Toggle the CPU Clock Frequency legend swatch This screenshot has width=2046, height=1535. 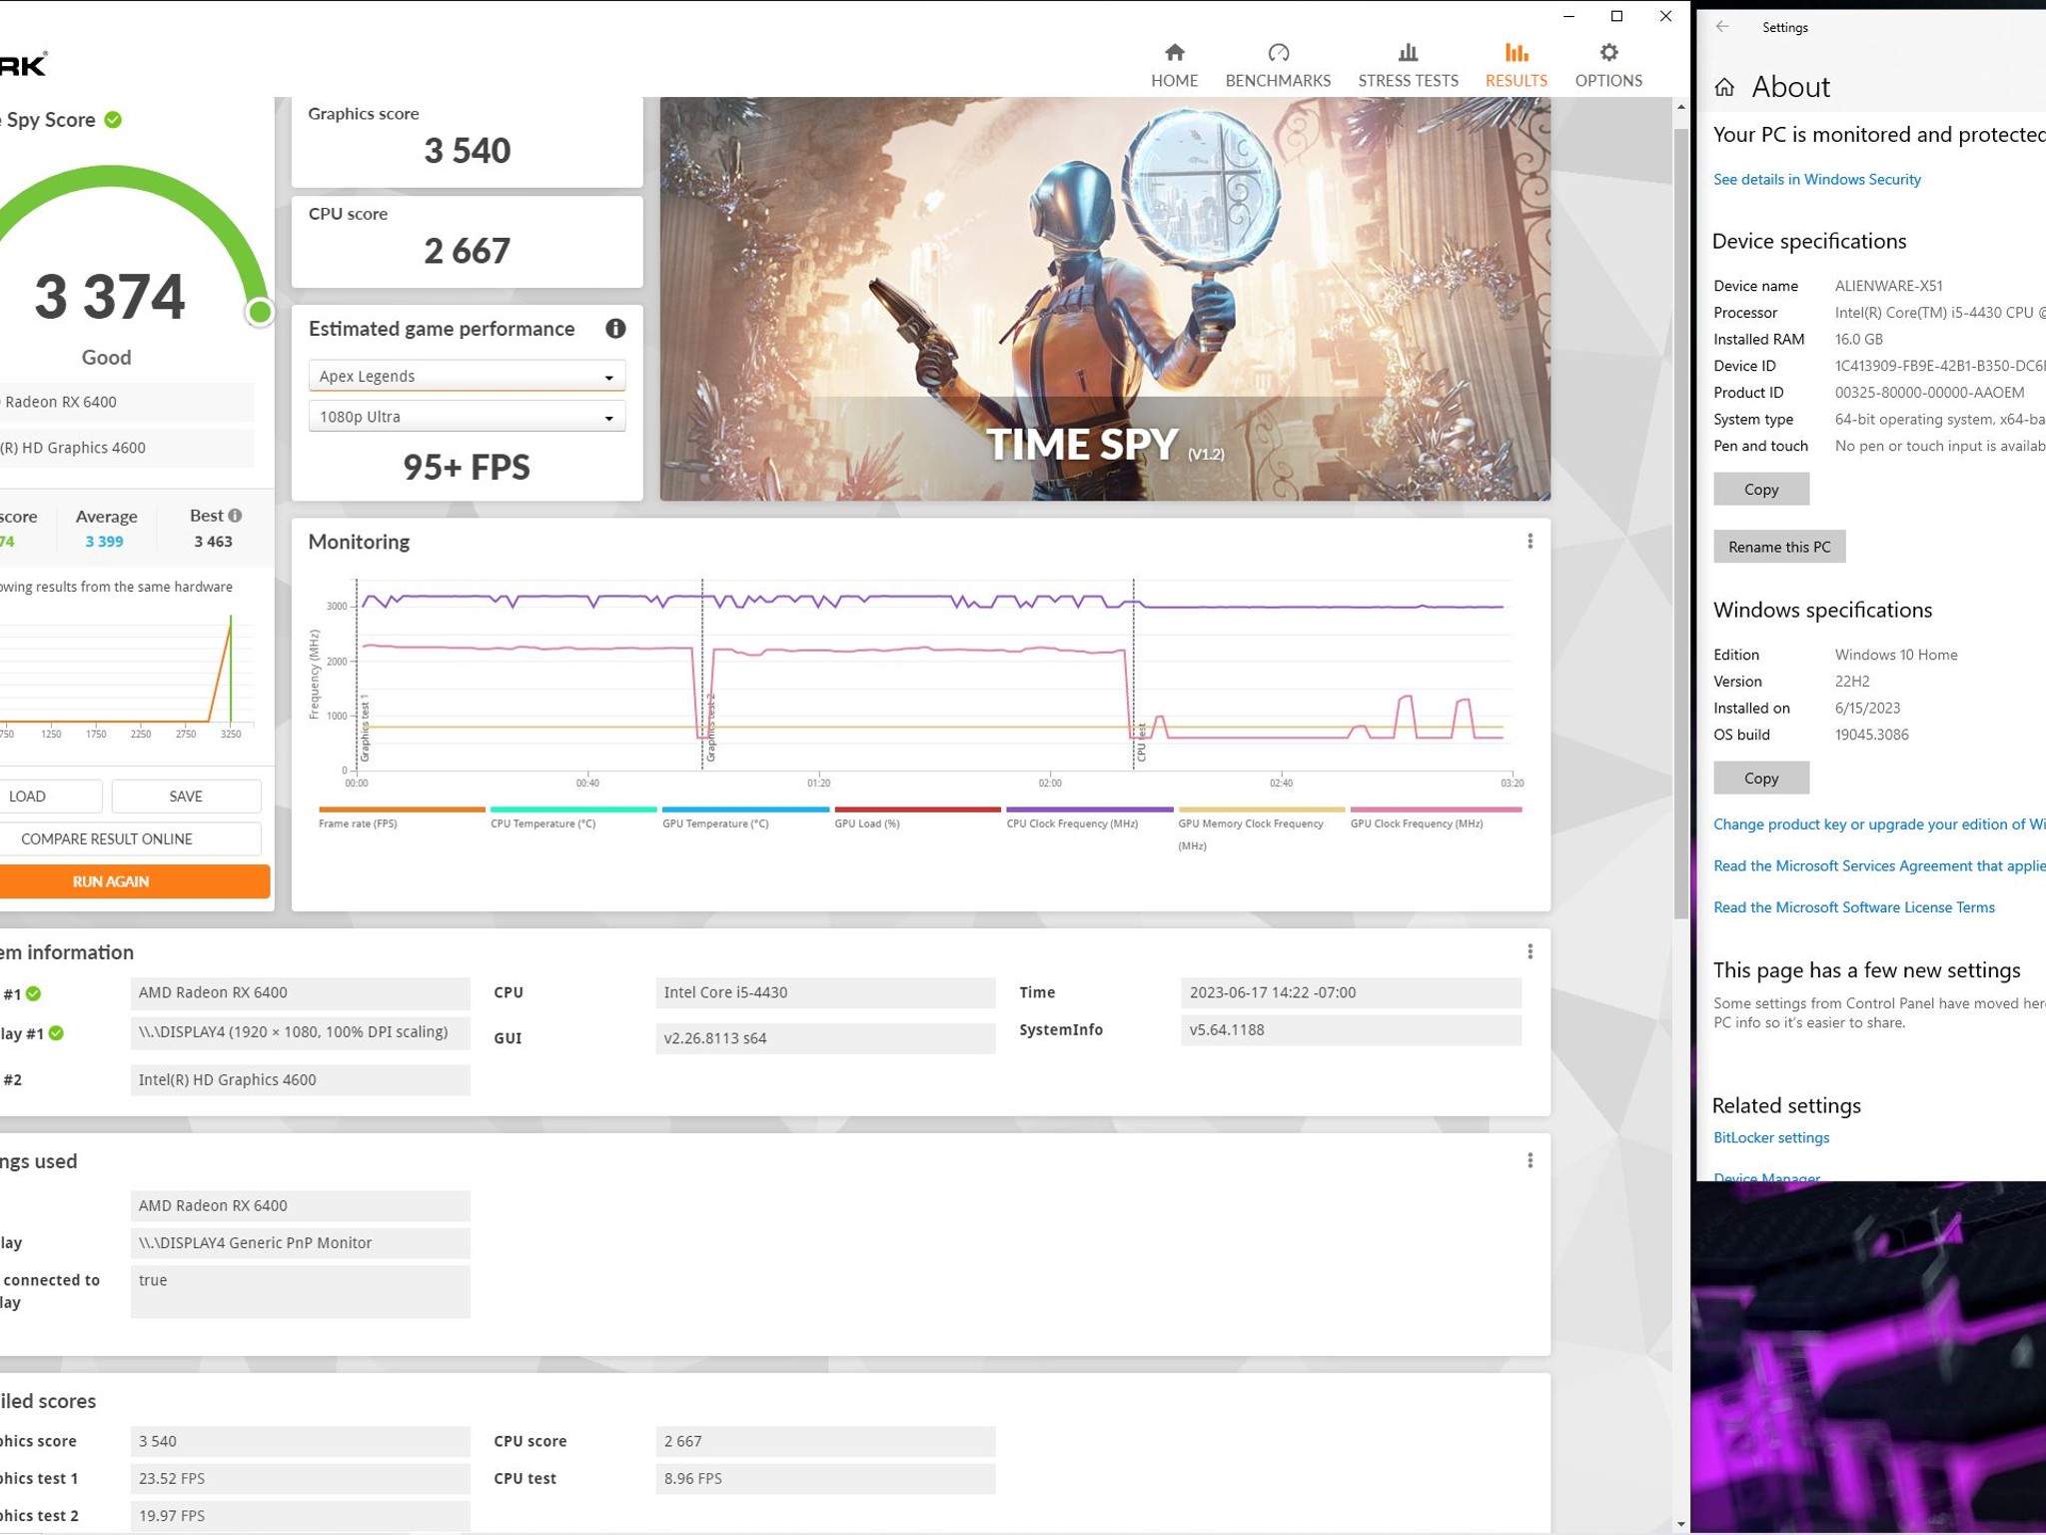tap(1089, 809)
